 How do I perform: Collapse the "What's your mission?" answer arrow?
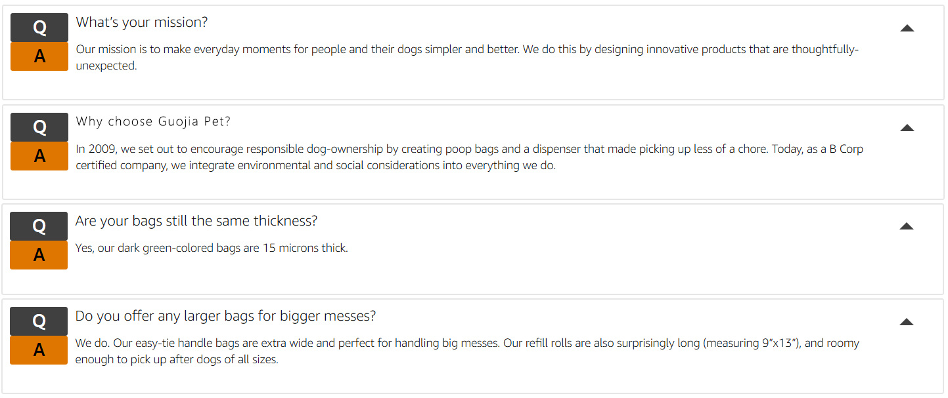[x=907, y=28]
